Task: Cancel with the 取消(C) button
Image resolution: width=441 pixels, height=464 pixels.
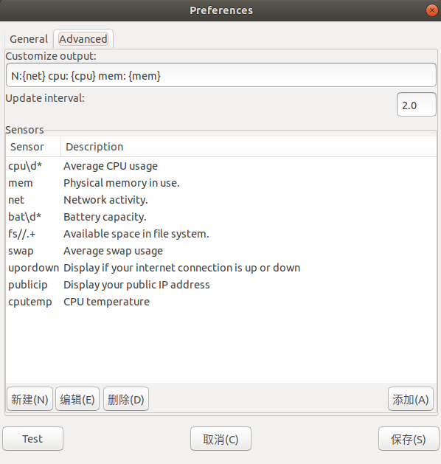Action: [x=220, y=439]
